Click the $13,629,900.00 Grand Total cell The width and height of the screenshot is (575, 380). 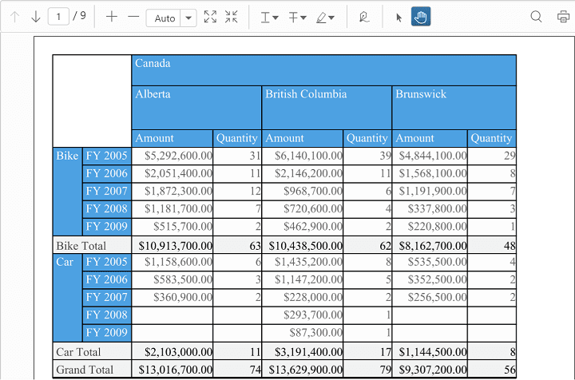click(303, 370)
